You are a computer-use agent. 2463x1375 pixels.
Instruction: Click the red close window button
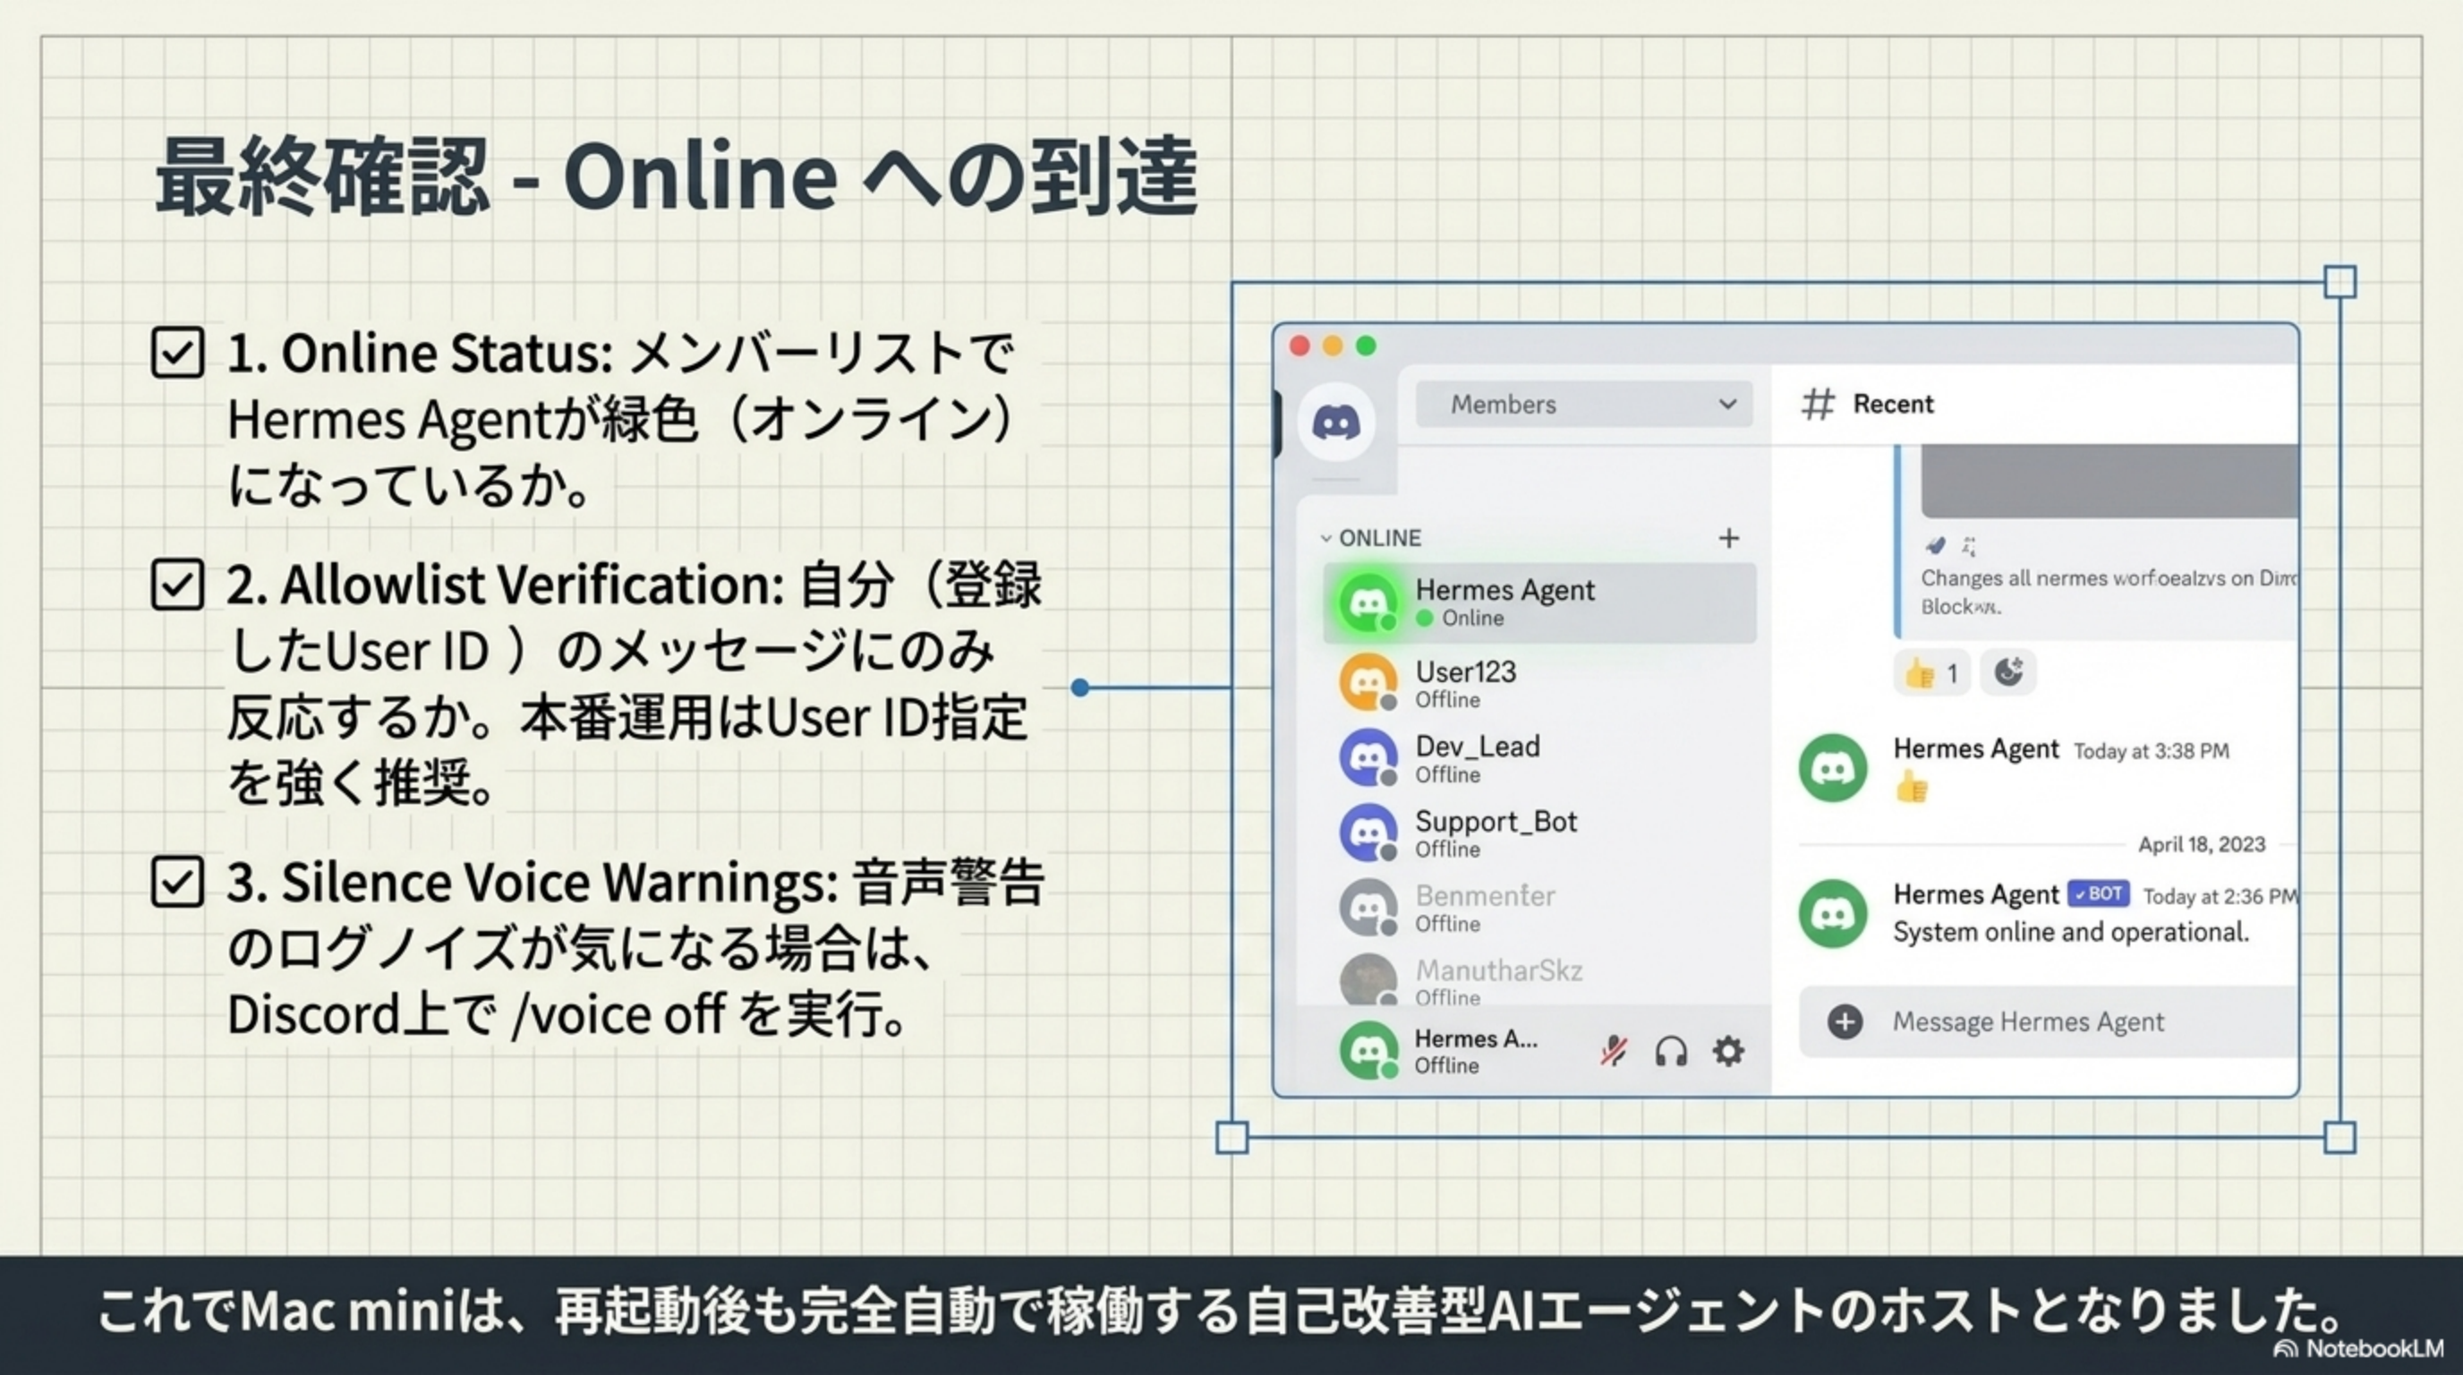click(x=1300, y=346)
